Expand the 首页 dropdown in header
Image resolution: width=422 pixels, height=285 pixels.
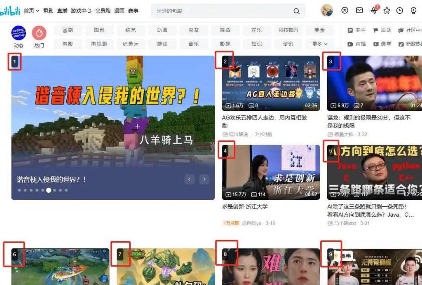pyautogui.click(x=31, y=11)
